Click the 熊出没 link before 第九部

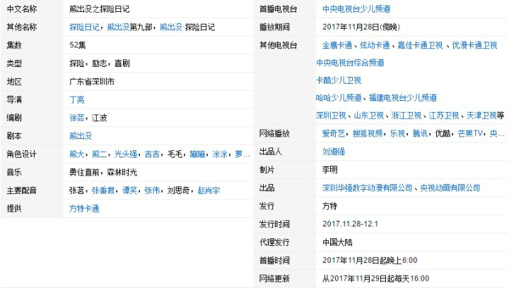118,27
